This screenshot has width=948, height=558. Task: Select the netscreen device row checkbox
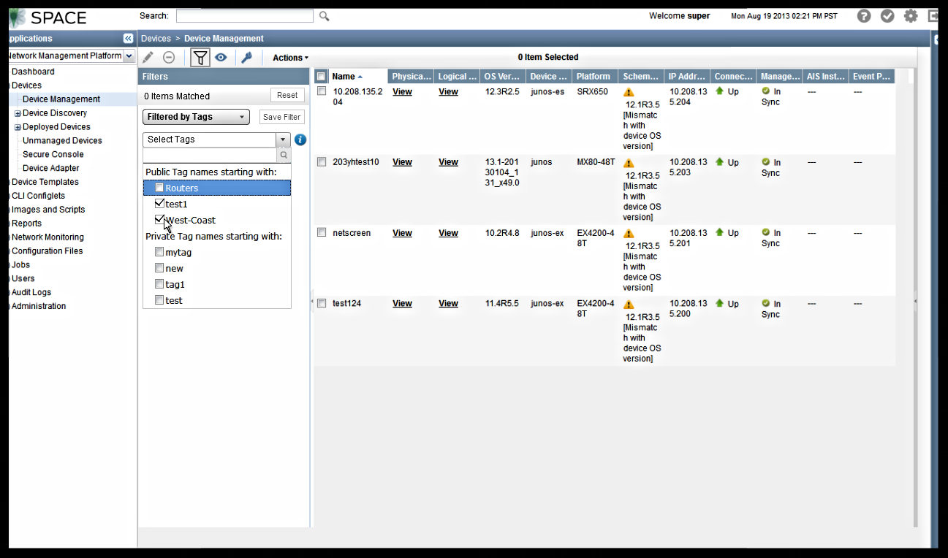(322, 232)
